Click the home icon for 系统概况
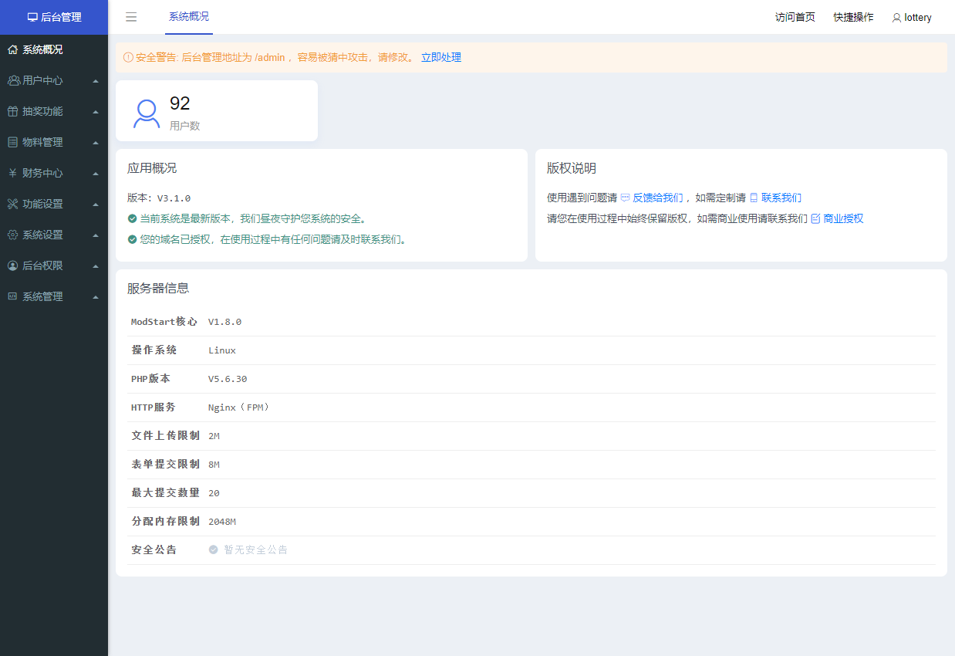955x656 pixels. [x=13, y=49]
